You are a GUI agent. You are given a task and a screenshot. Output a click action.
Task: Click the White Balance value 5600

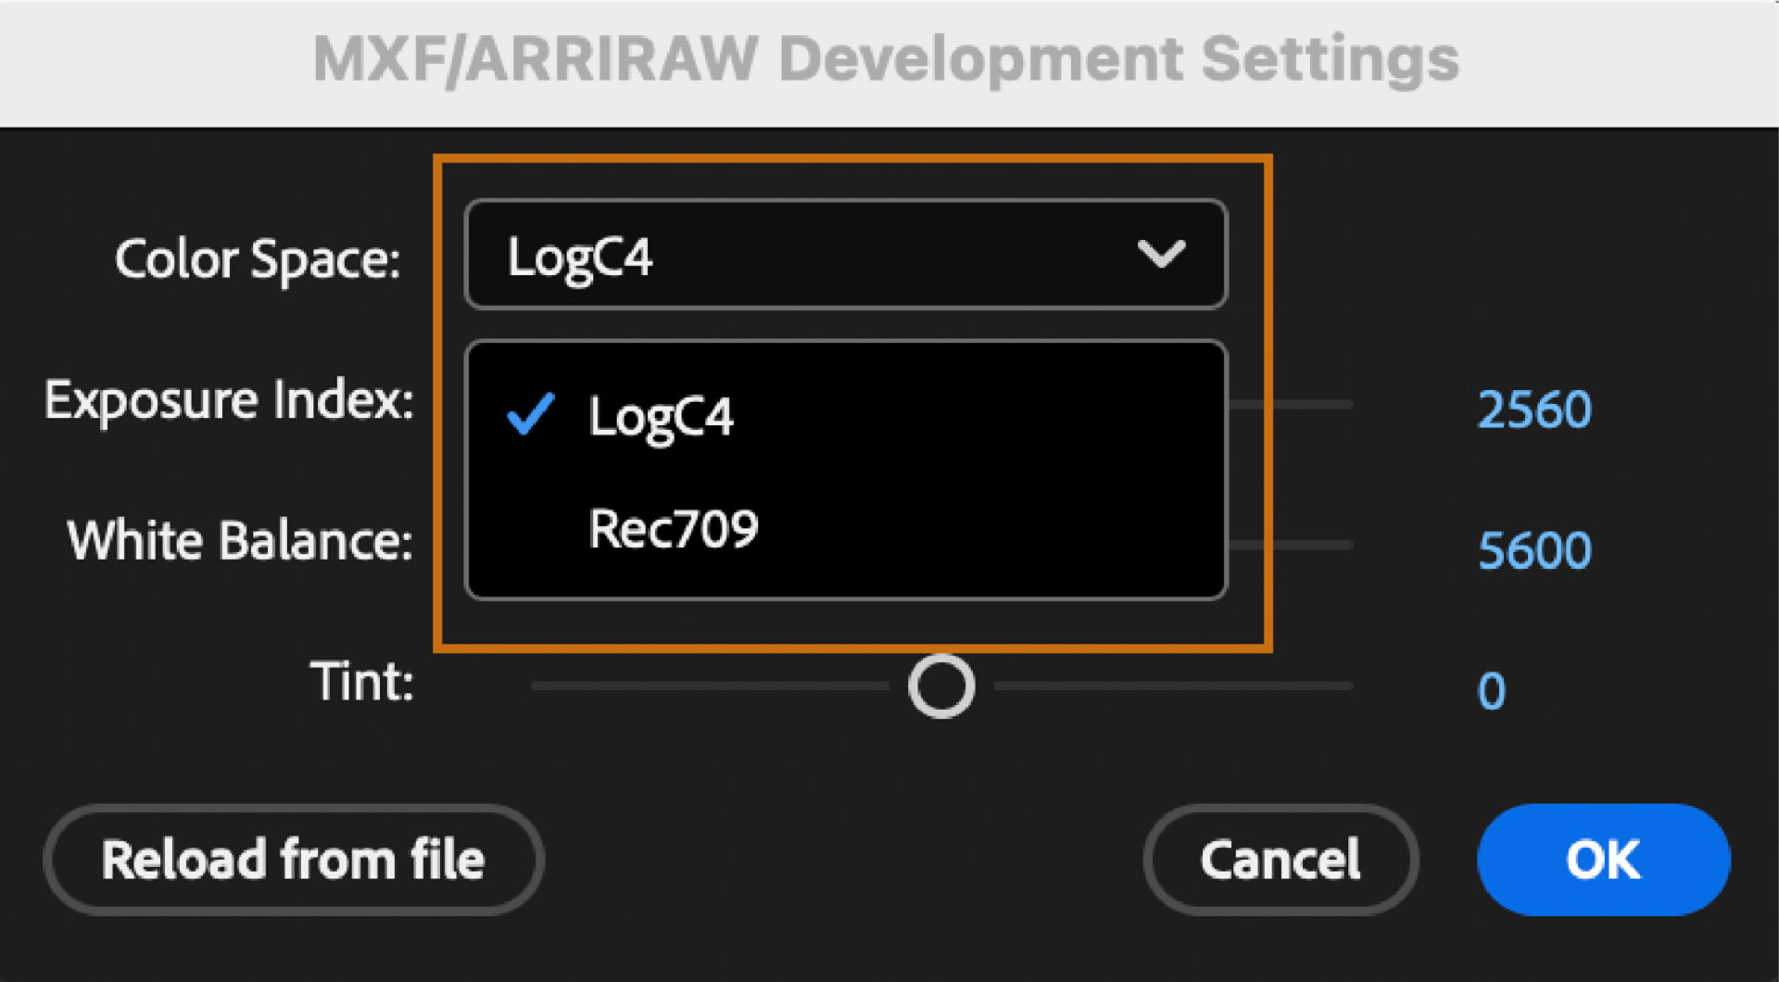pos(1535,548)
